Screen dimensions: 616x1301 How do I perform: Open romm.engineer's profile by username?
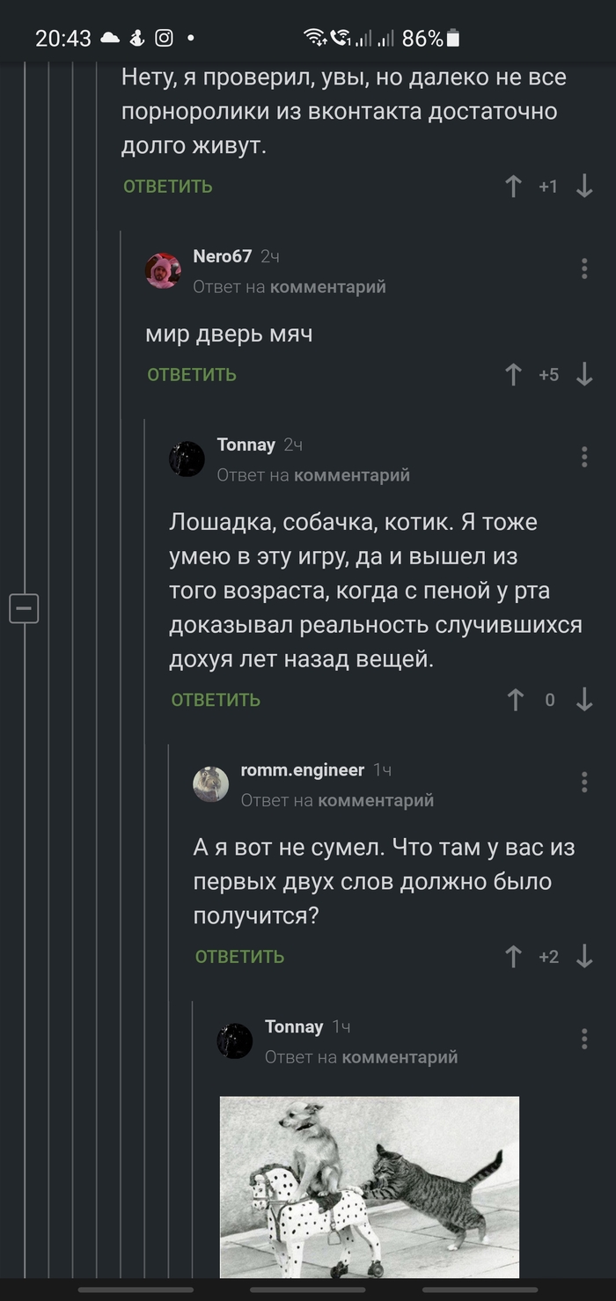click(x=302, y=770)
